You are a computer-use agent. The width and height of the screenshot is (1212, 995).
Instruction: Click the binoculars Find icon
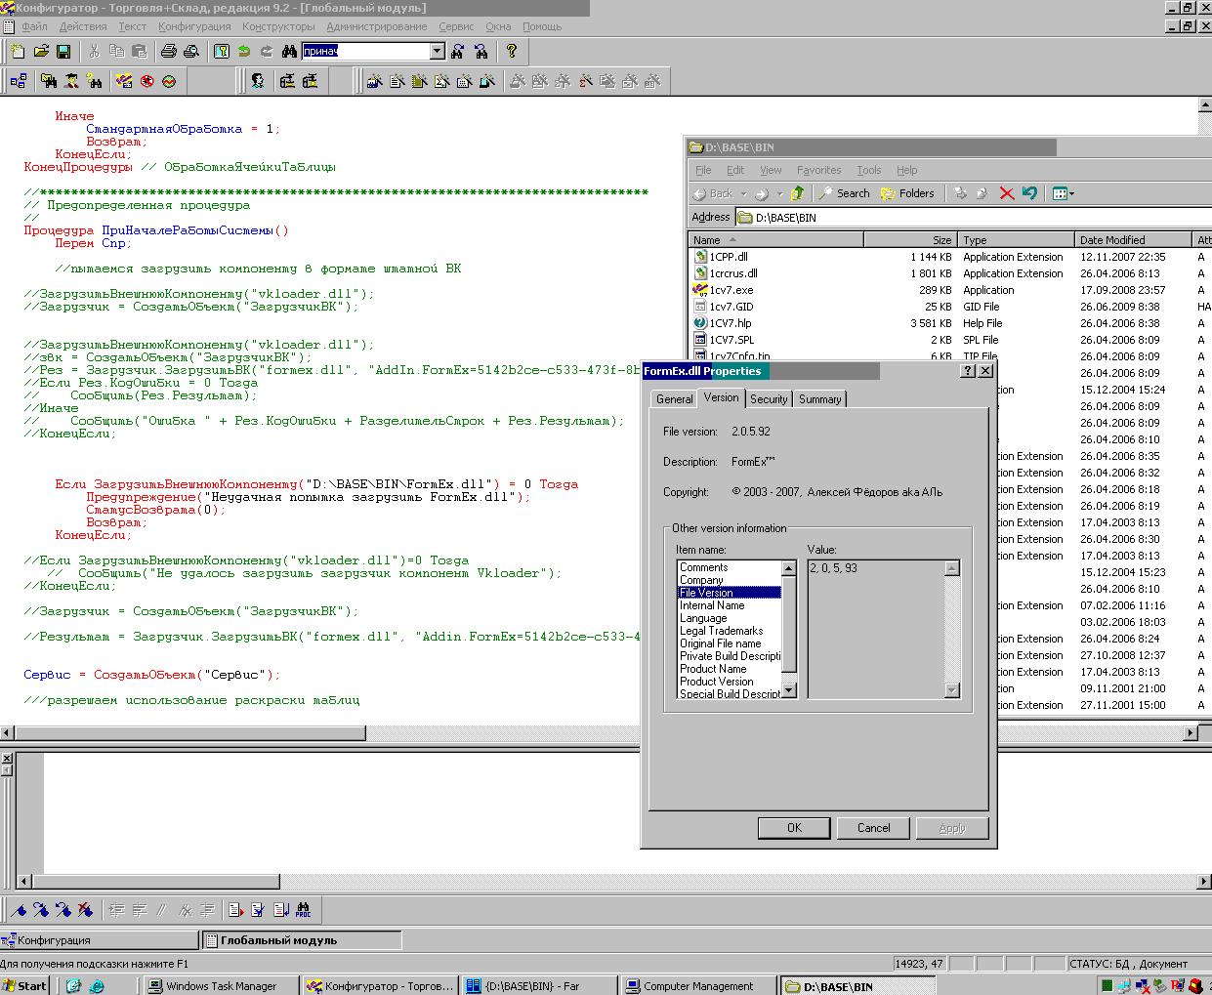289,52
